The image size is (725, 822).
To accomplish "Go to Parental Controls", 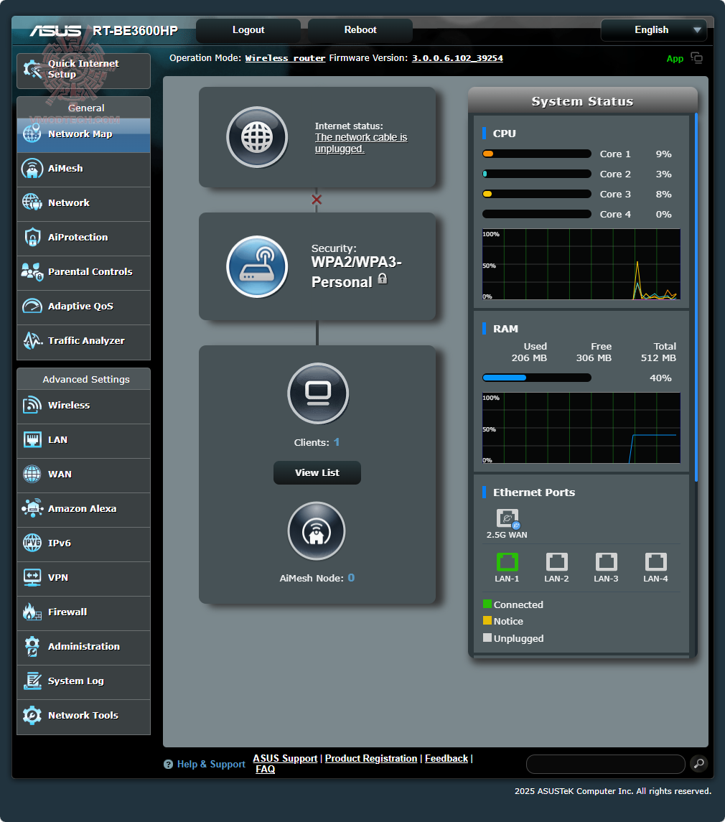I will pos(83,273).
